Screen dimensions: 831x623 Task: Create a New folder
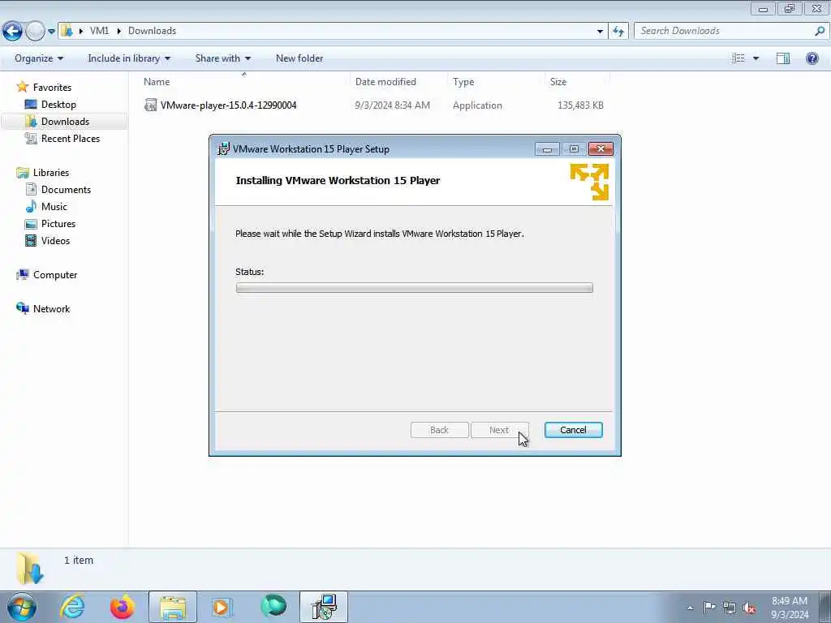pos(299,58)
